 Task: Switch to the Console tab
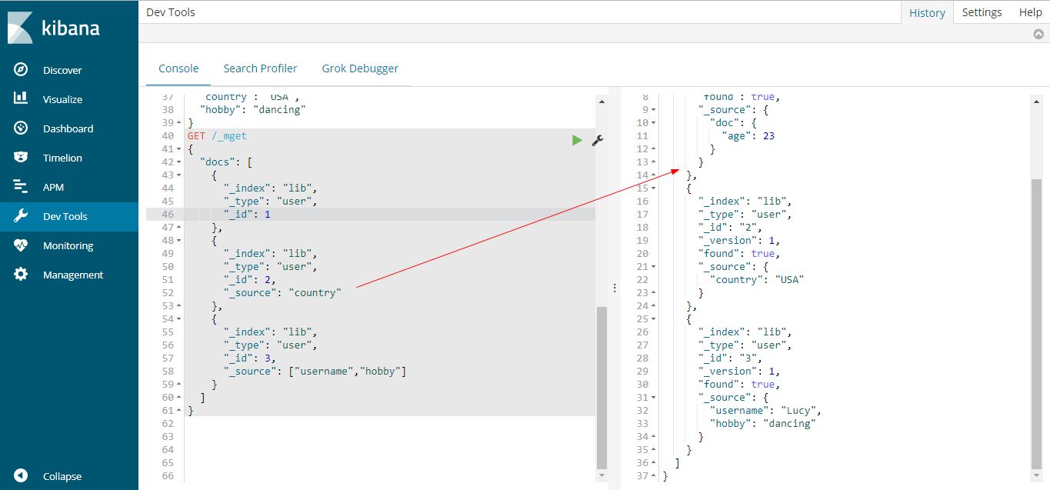178,68
